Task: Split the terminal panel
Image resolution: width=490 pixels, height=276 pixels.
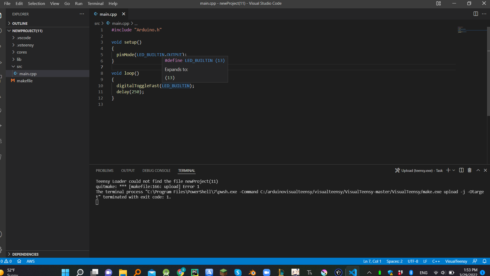Action: tap(461, 170)
